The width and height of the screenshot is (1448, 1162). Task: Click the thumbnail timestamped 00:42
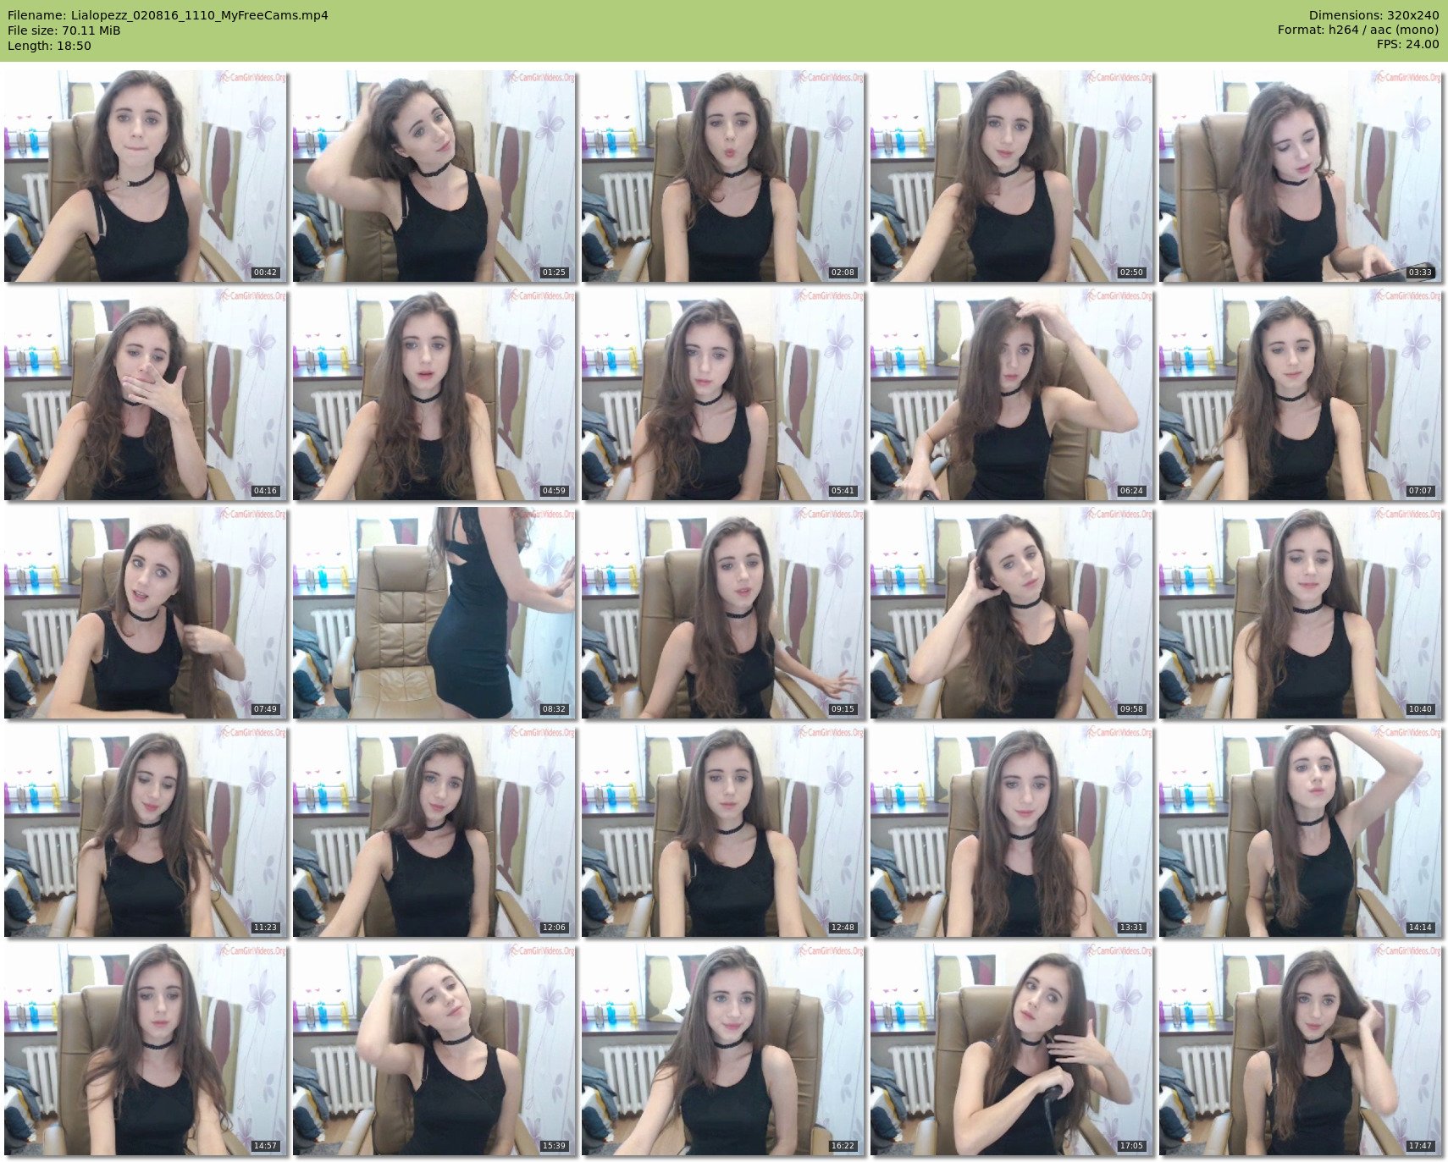coord(146,176)
